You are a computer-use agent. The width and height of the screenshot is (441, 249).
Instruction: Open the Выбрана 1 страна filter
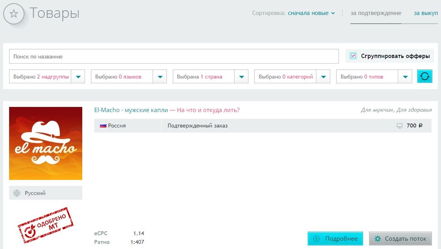point(211,77)
